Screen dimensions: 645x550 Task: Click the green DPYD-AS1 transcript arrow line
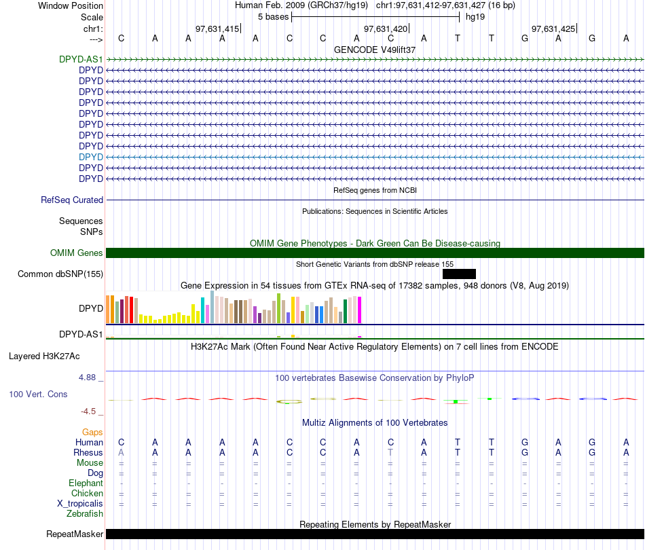[x=375, y=59]
